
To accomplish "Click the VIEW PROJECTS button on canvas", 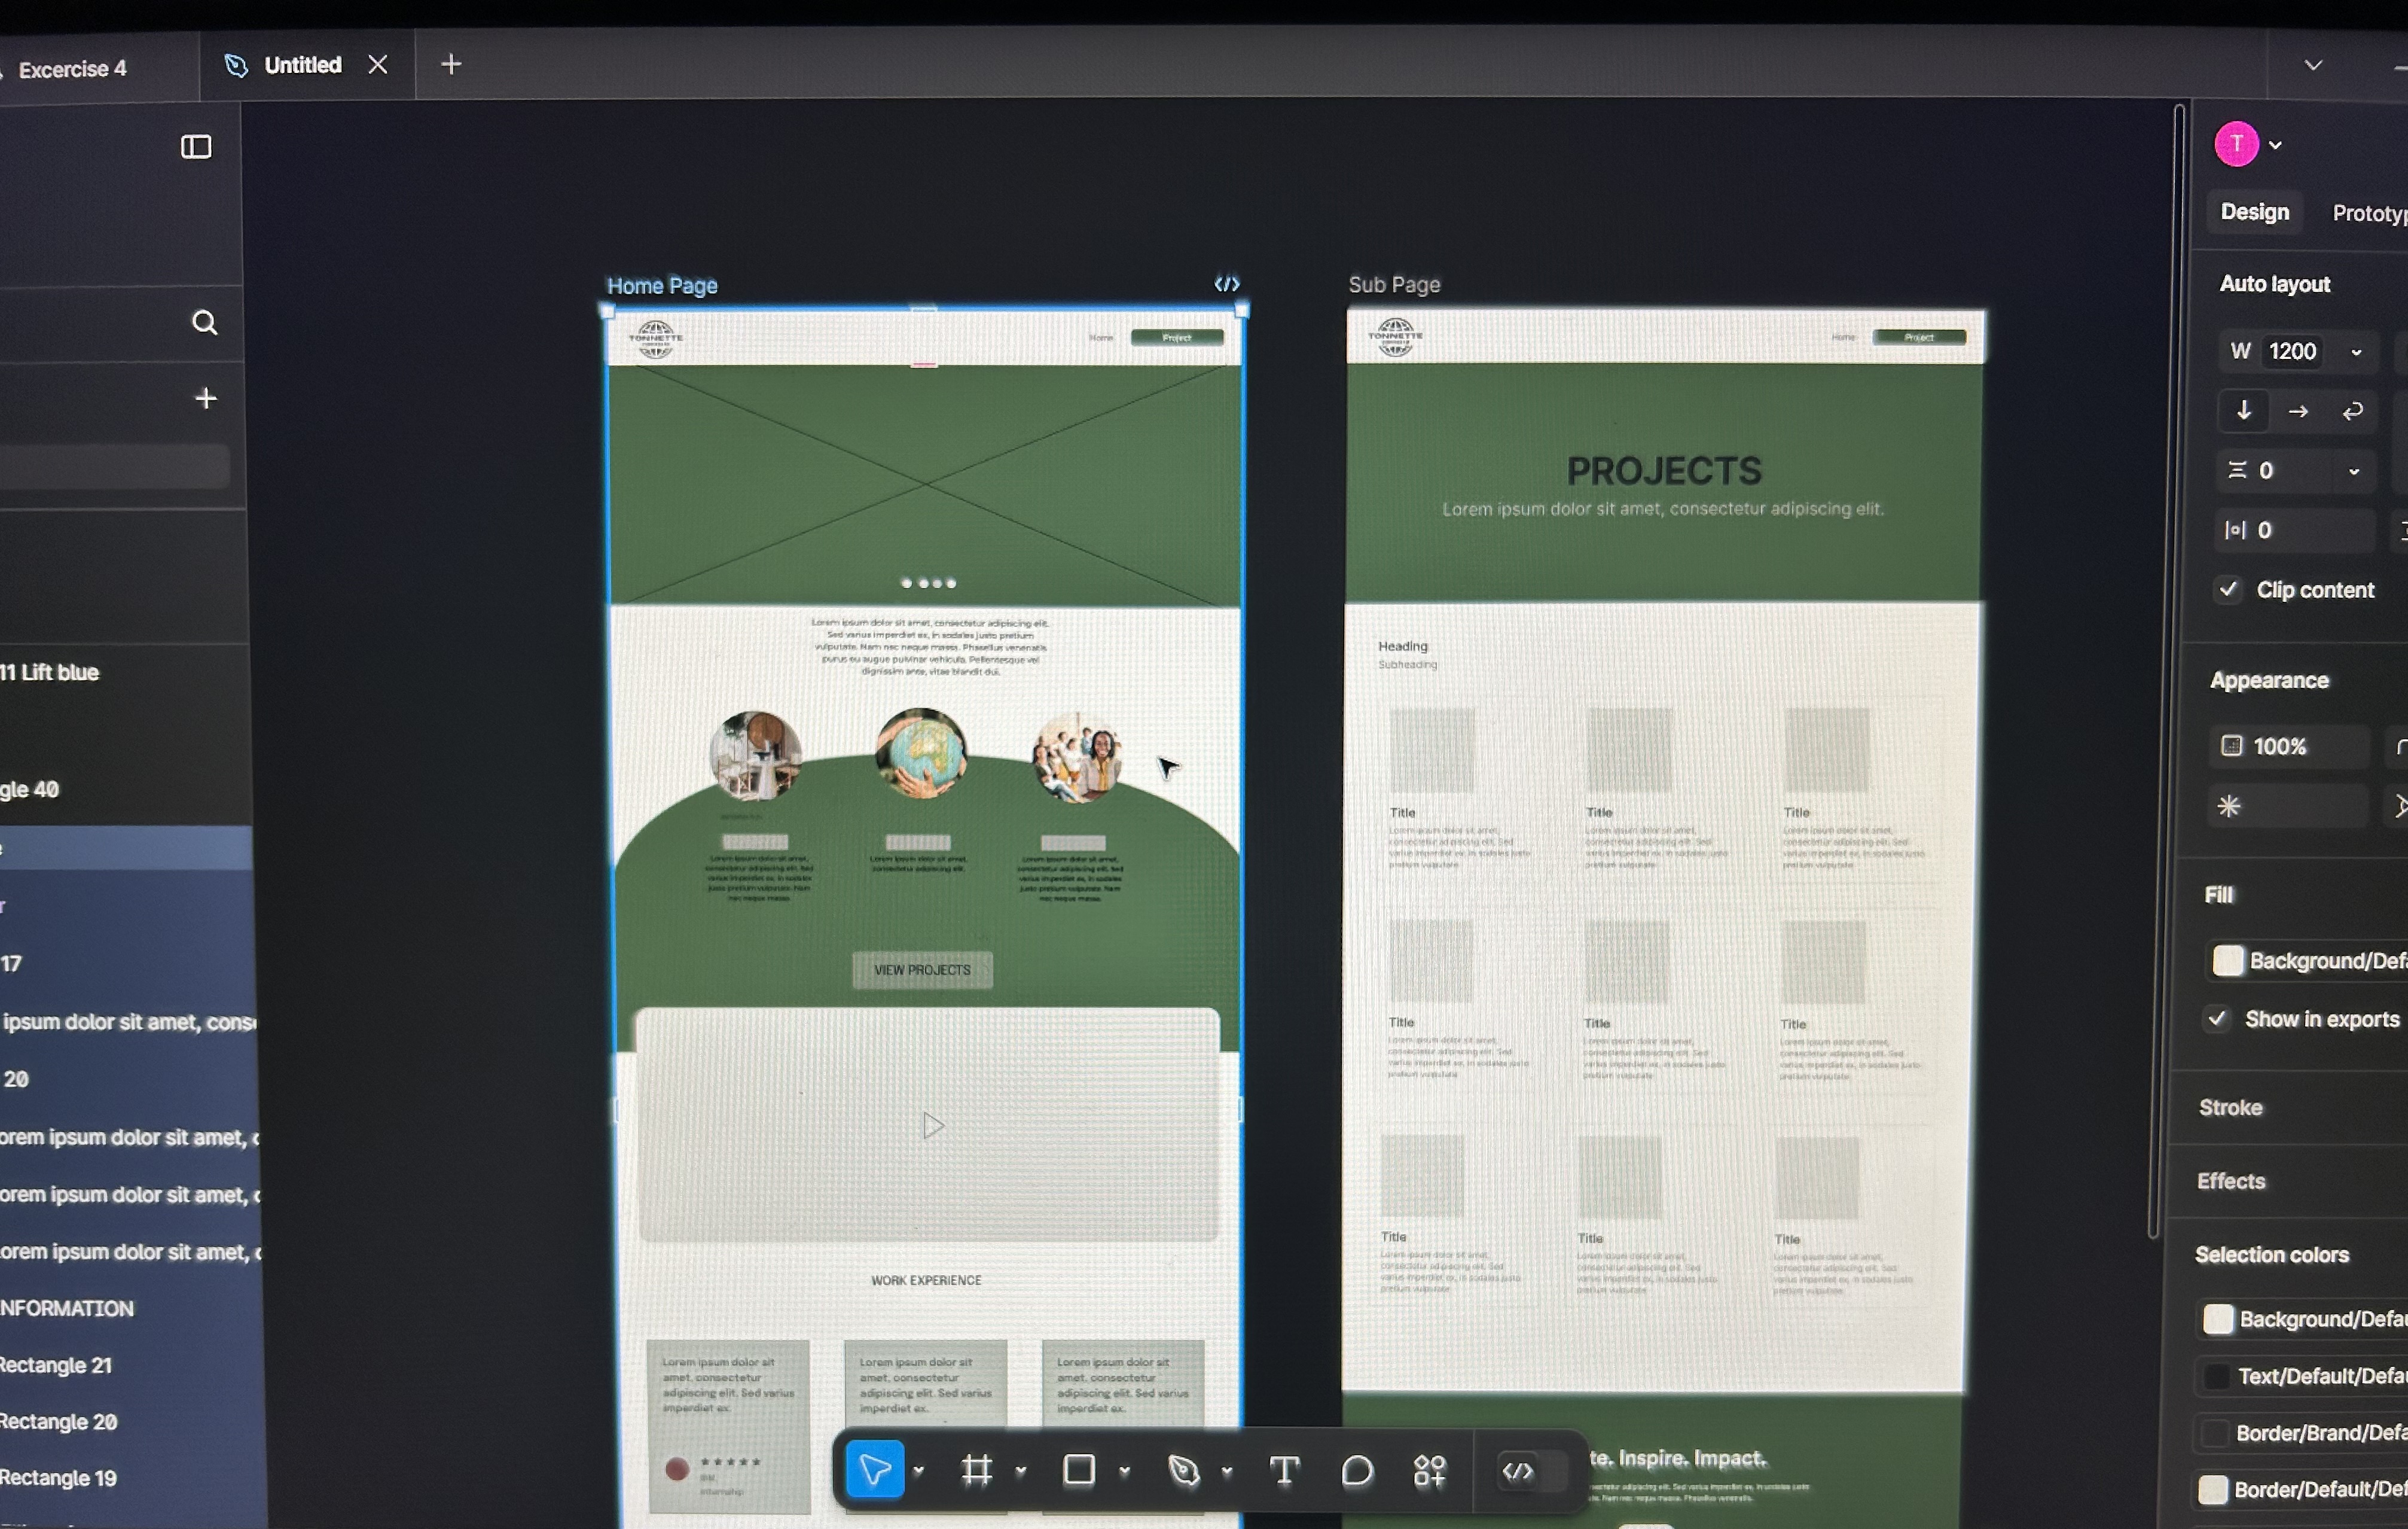I will 922,970.
